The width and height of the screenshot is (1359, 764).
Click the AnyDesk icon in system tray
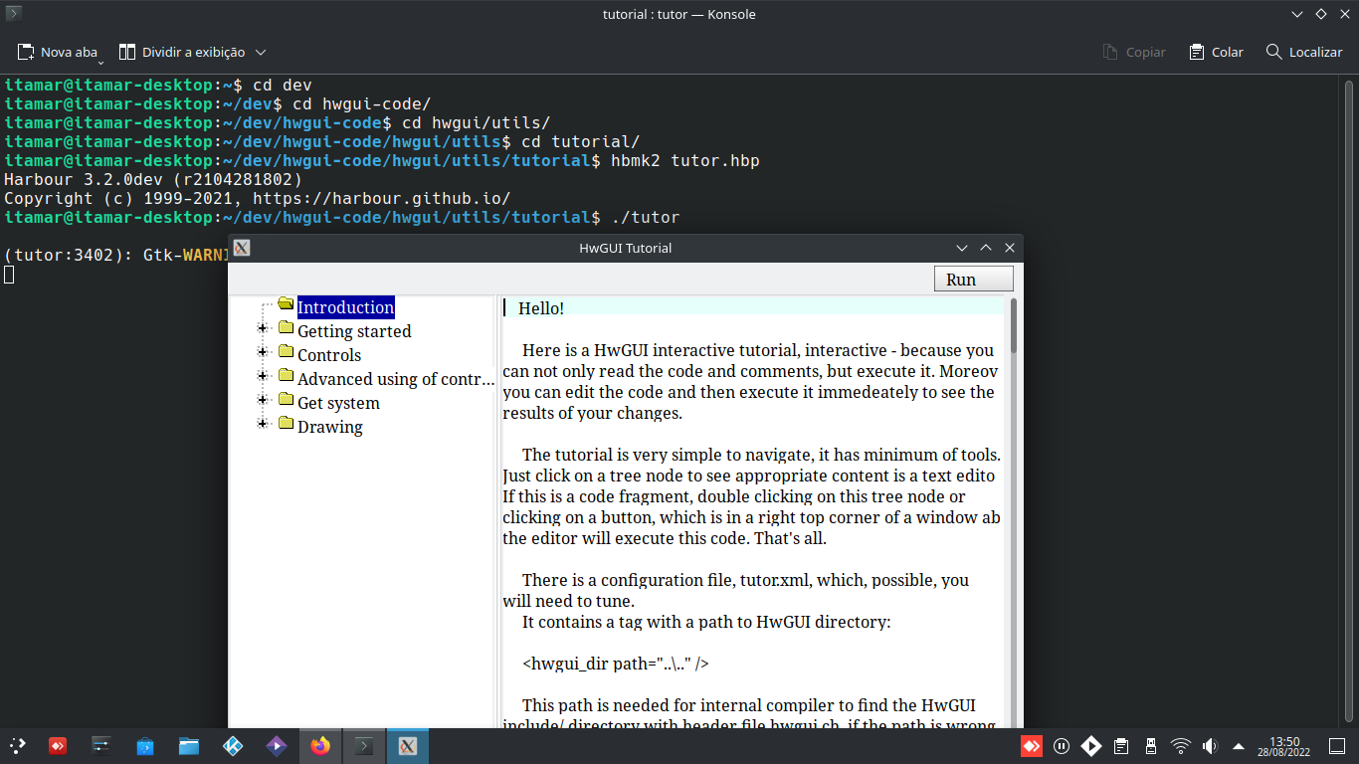1032,745
